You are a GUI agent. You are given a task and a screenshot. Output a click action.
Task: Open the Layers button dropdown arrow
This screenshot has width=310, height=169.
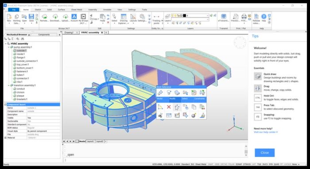click(167, 23)
